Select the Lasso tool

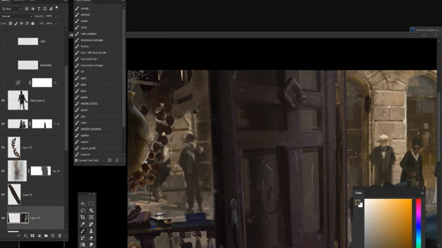[83, 210]
